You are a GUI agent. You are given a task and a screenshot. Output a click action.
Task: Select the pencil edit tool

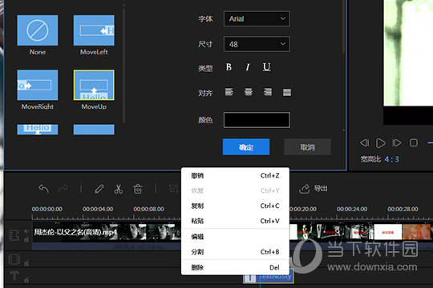tap(99, 189)
